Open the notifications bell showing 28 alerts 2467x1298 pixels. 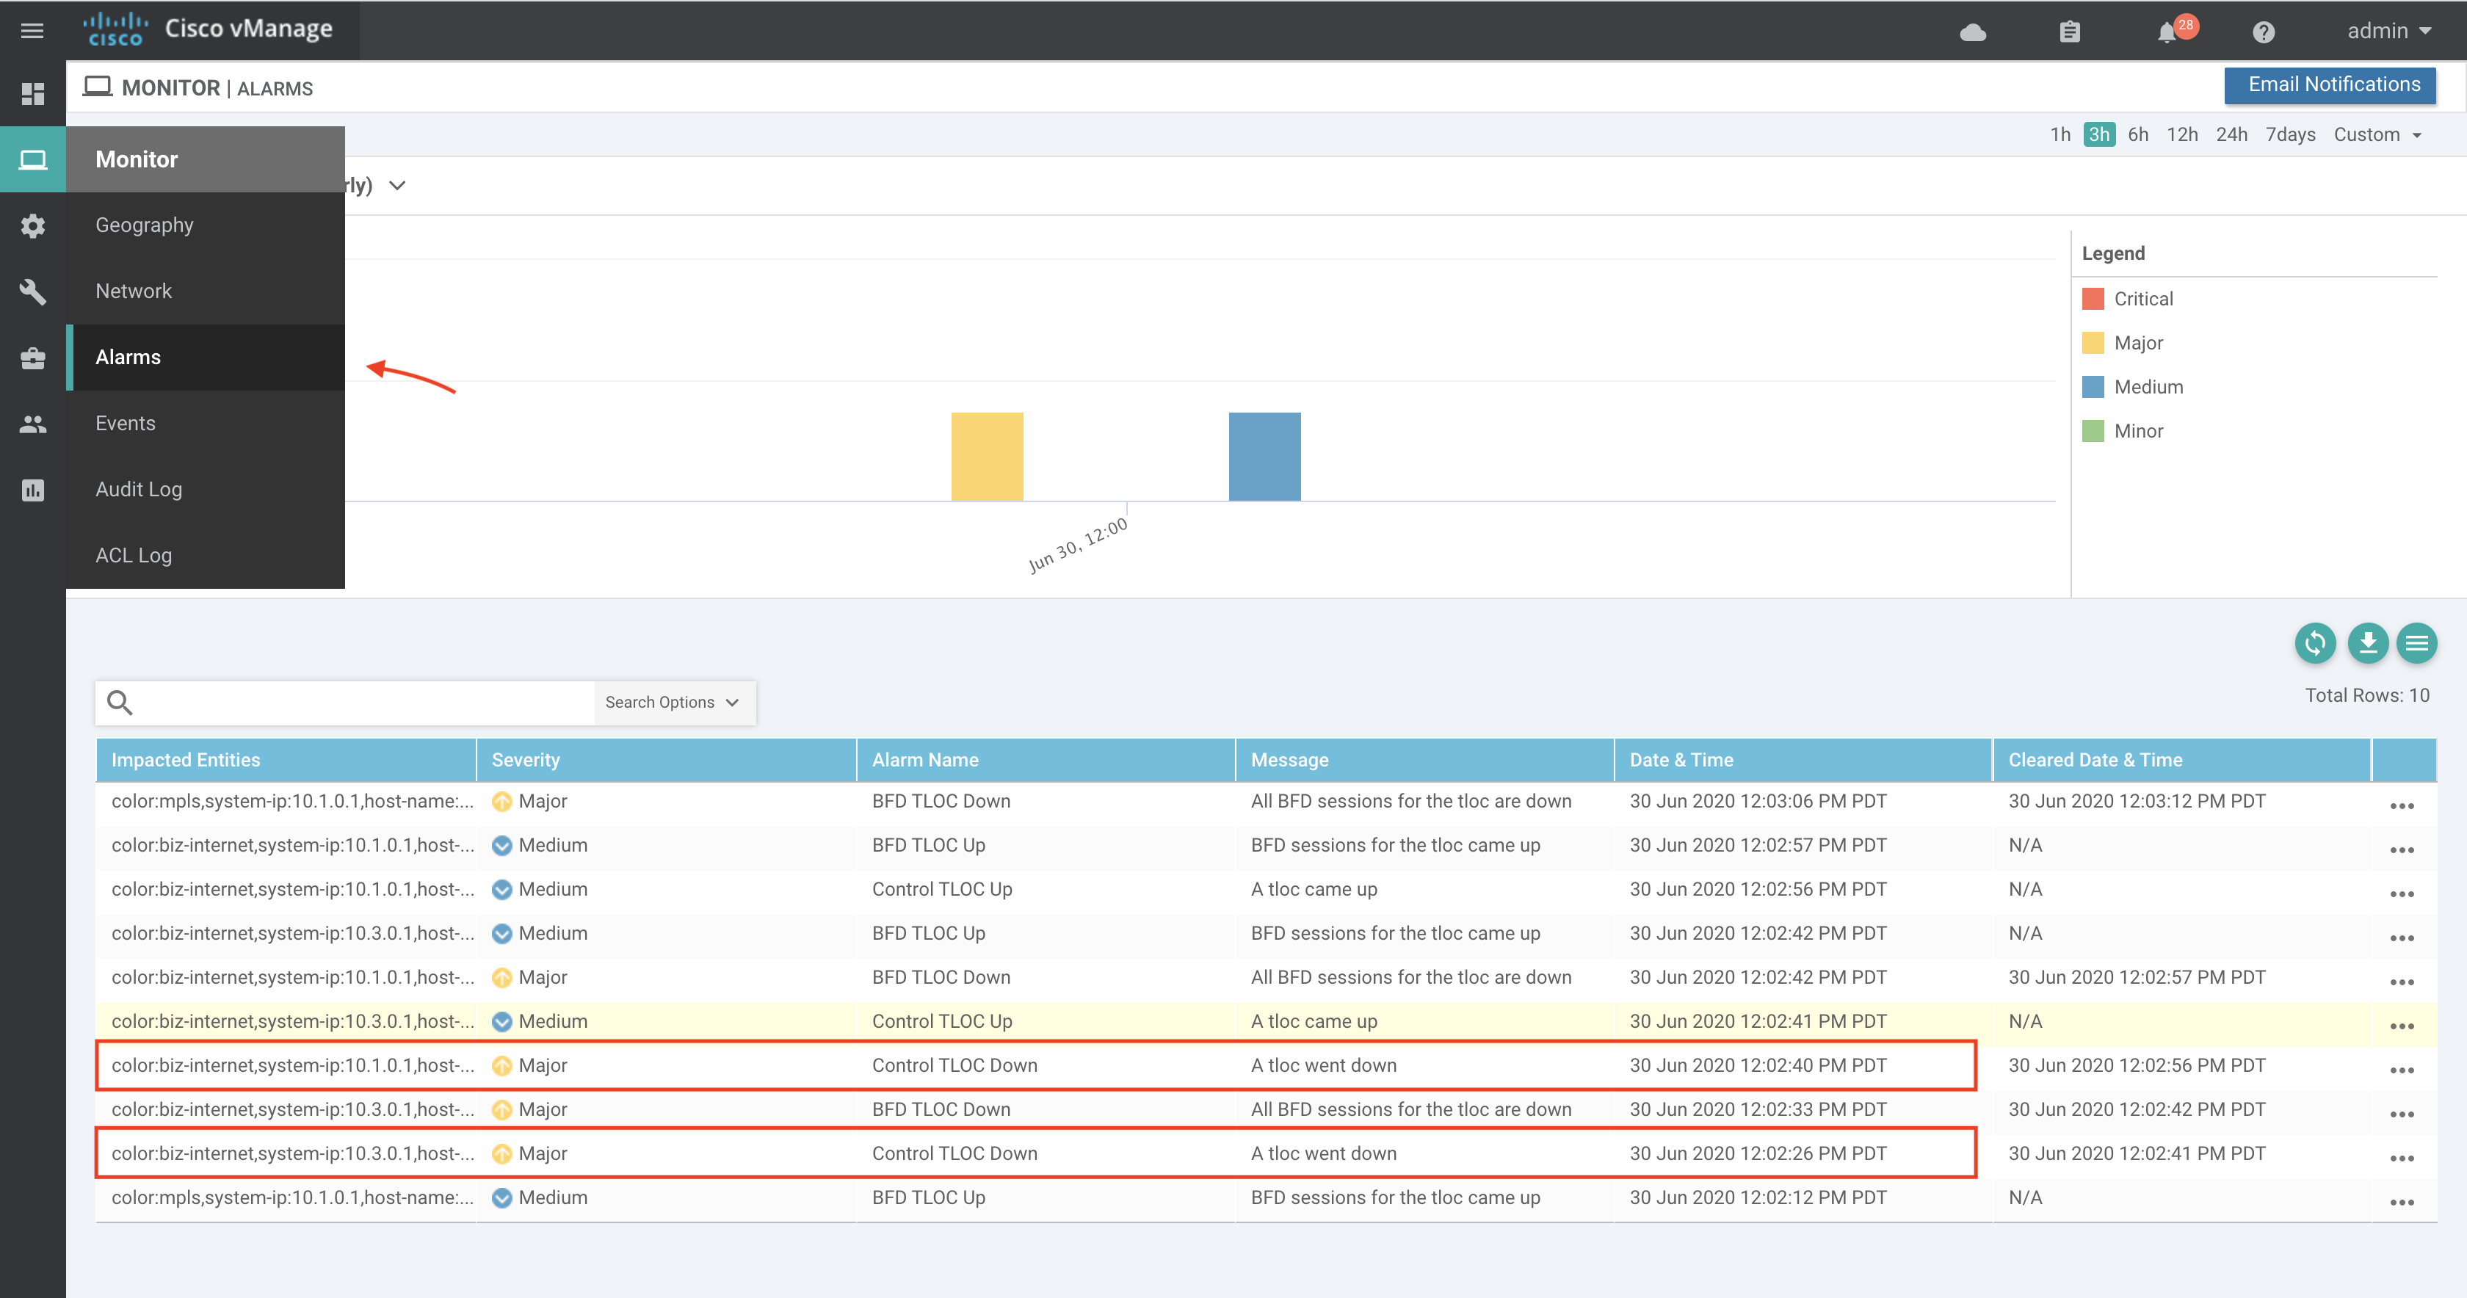(x=2166, y=32)
